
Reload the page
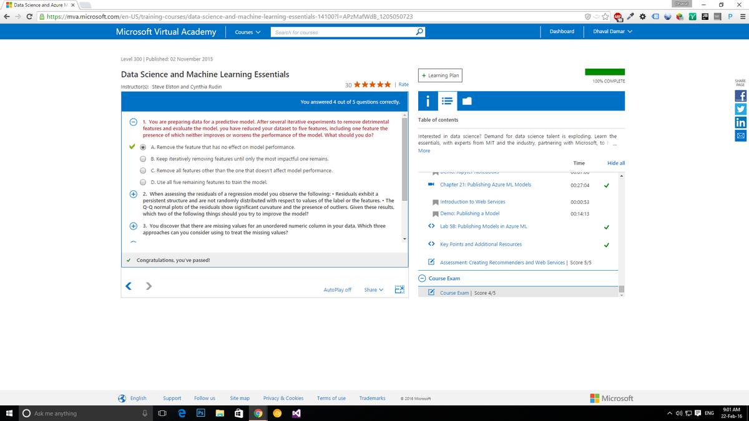coord(29,17)
